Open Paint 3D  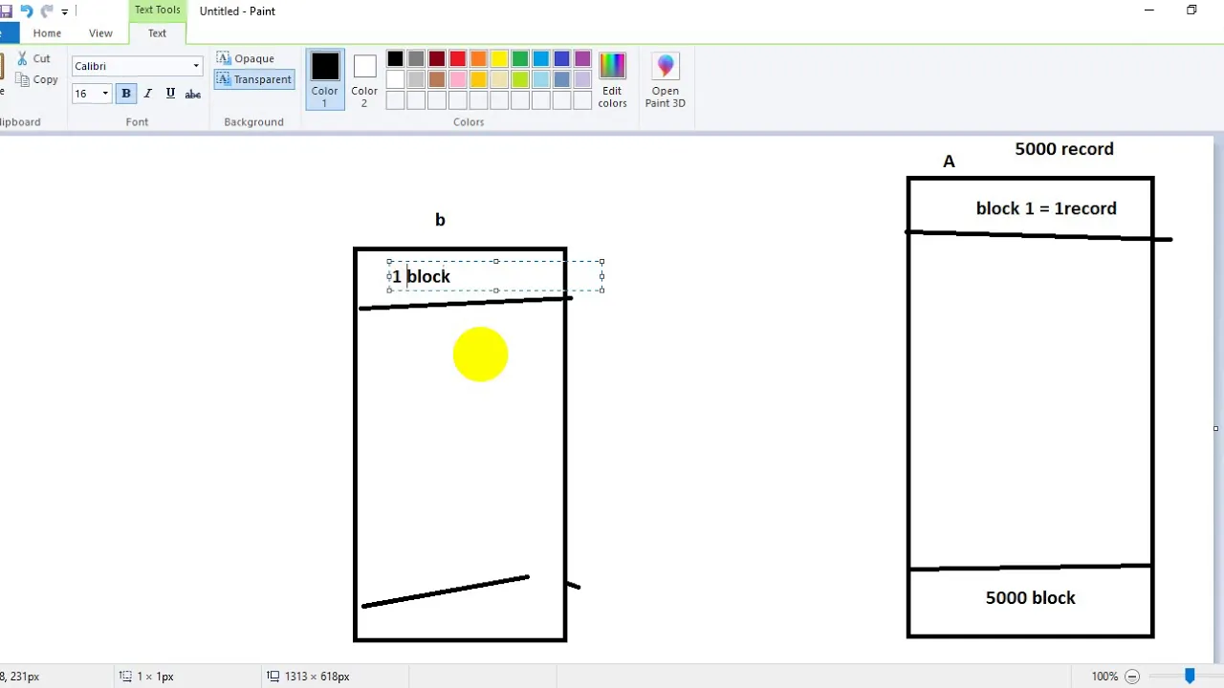666,79
